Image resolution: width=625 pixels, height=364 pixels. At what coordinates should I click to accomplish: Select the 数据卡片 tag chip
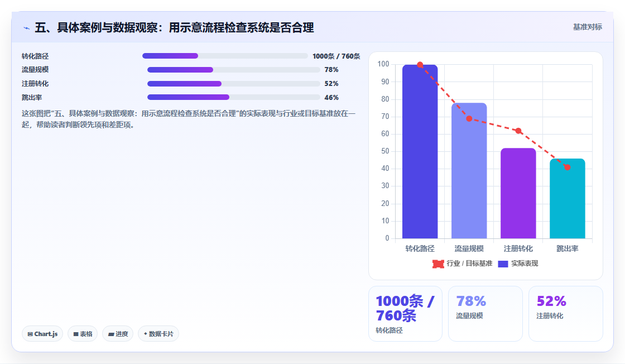pyautogui.click(x=158, y=334)
